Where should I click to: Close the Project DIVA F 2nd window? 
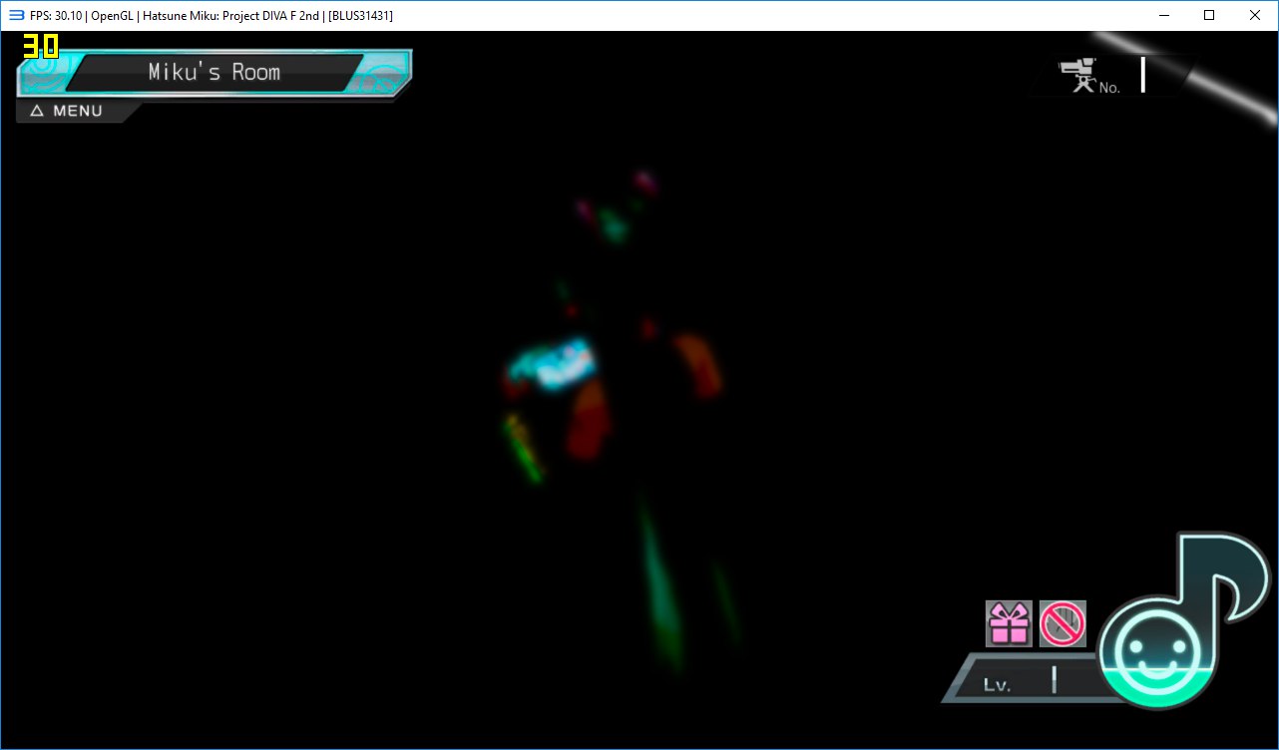pyautogui.click(x=1254, y=15)
